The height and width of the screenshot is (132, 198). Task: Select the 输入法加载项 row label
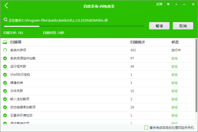click(20, 99)
